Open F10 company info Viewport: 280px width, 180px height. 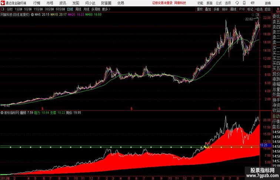(x=242, y=9)
